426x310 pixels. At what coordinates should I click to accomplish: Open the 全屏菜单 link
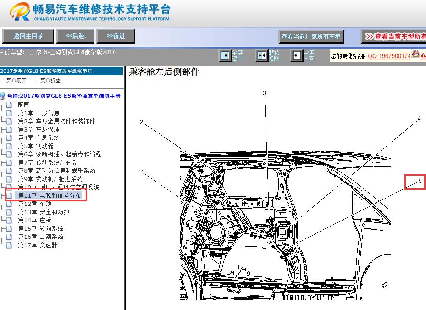237,55
